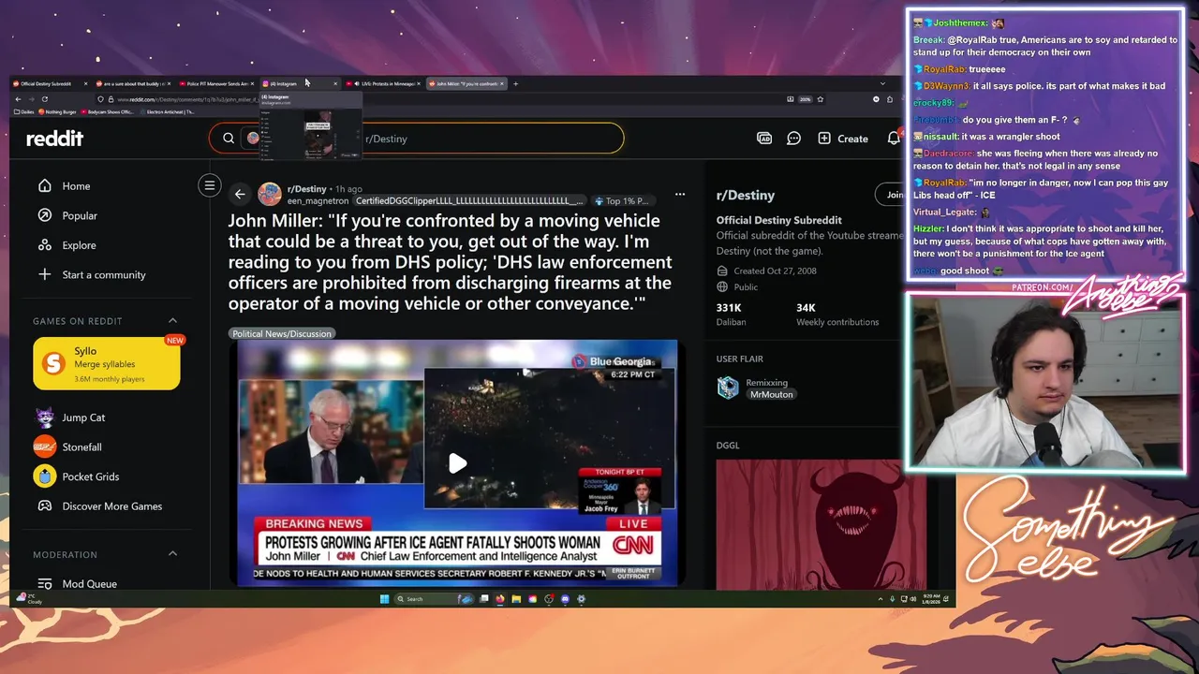Switch to the Instagram browser tab
The image size is (1199, 674).
[300, 83]
